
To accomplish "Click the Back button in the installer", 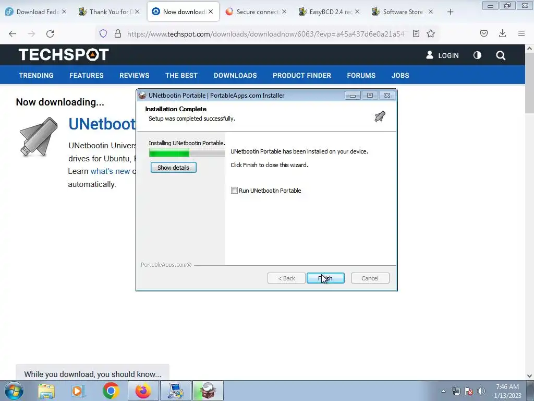I will pos(286,278).
